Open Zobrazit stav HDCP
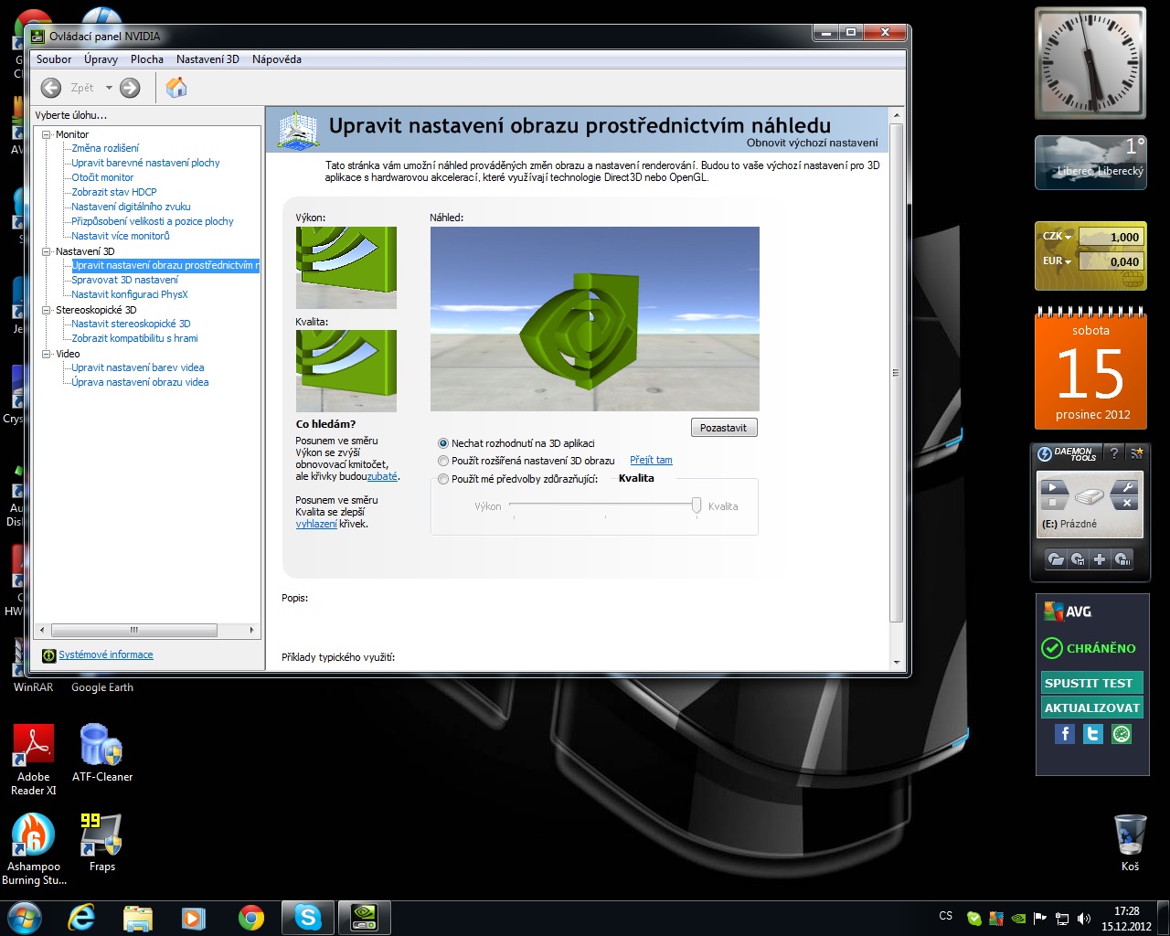 [x=114, y=192]
